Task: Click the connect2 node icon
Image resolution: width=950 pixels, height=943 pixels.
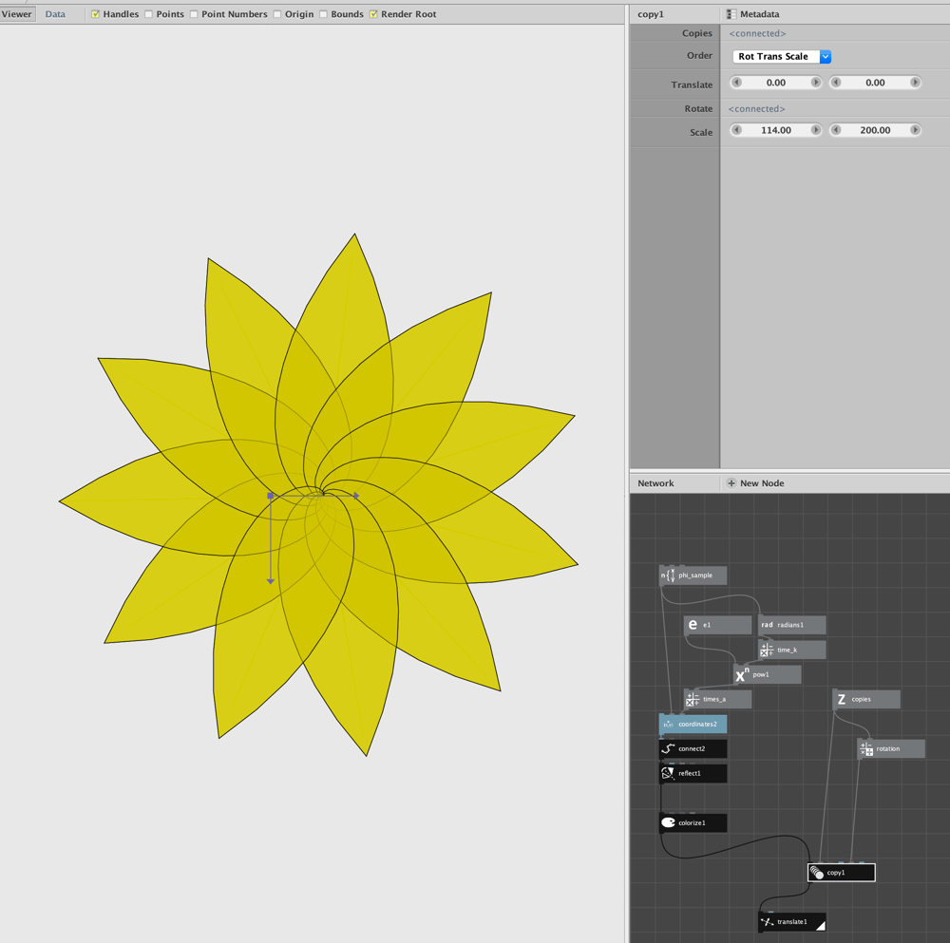Action: coord(668,749)
